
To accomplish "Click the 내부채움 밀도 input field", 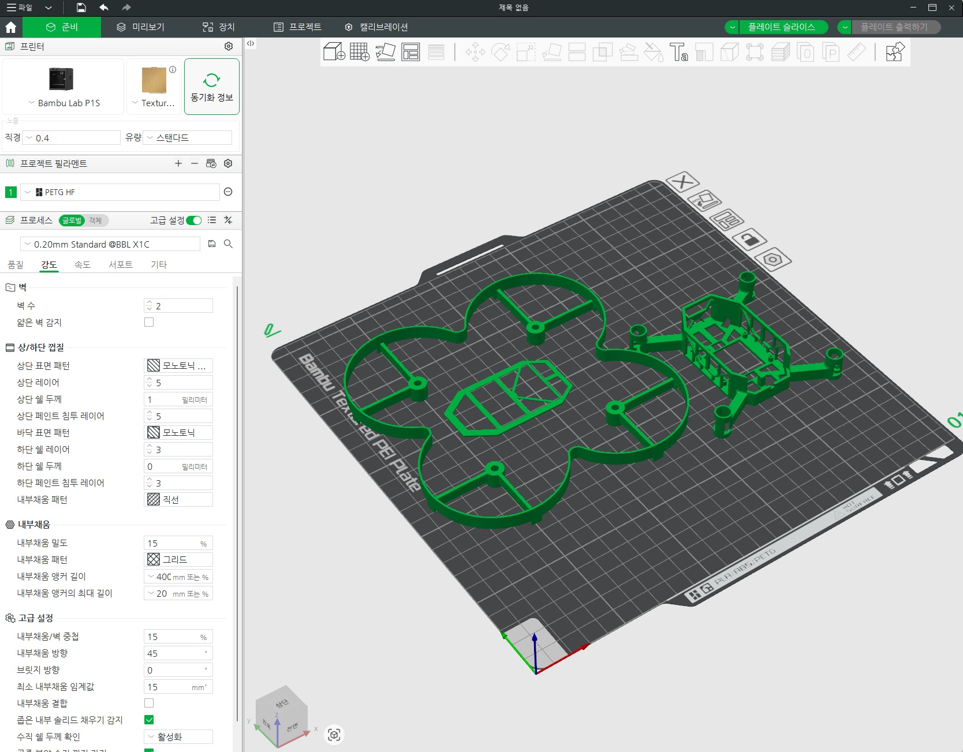I will tap(178, 543).
